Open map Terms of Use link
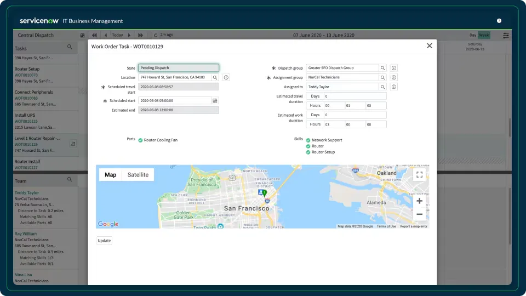This screenshot has width=526, height=296. click(x=386, y=226)
